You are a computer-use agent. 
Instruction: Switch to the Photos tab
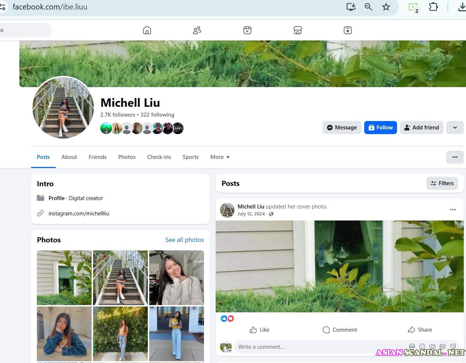(x=127, y=157)
